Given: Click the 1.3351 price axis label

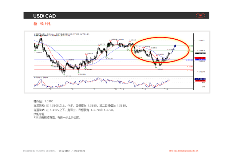Looking at the screenshot, I should (201, 51).
